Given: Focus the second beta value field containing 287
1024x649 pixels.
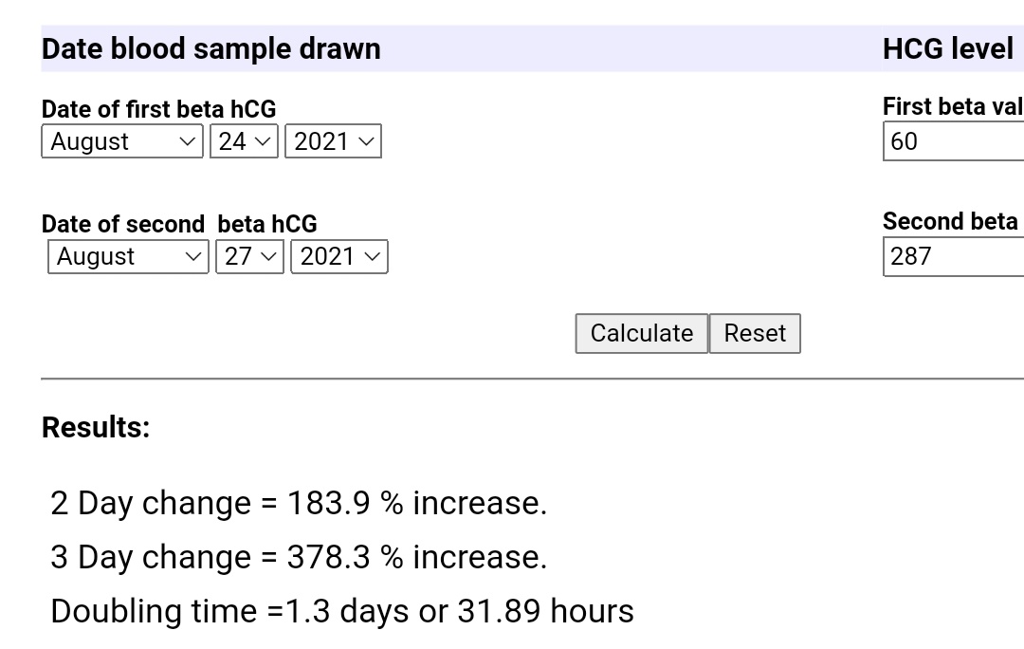Looking at the screenshot, I should pos(953,256).
